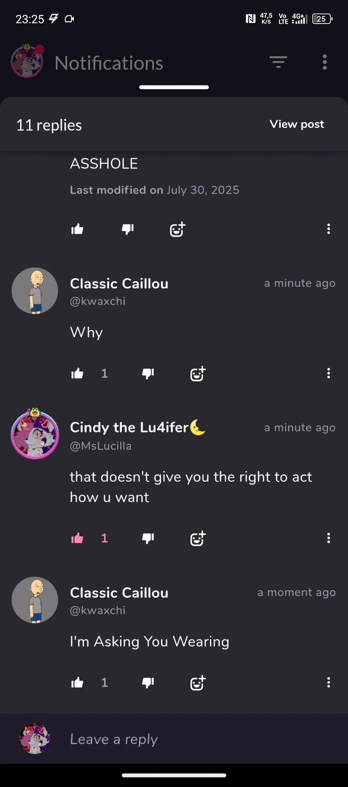Like the 'I'm Asking You Wearing' comment
Viewport: 348px width, 787px height.
coord(77,682)
